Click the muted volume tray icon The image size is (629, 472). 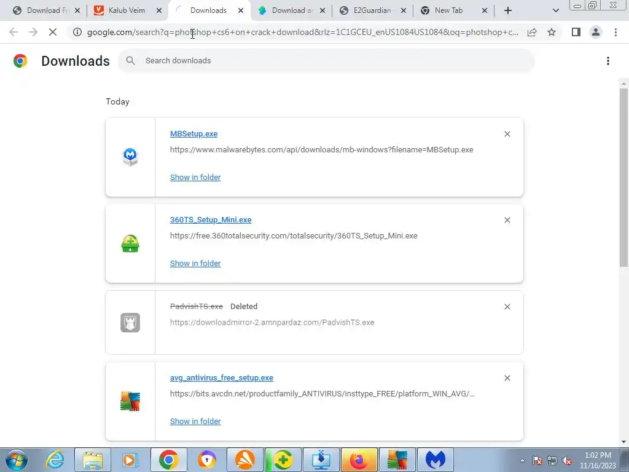[567, 460]
